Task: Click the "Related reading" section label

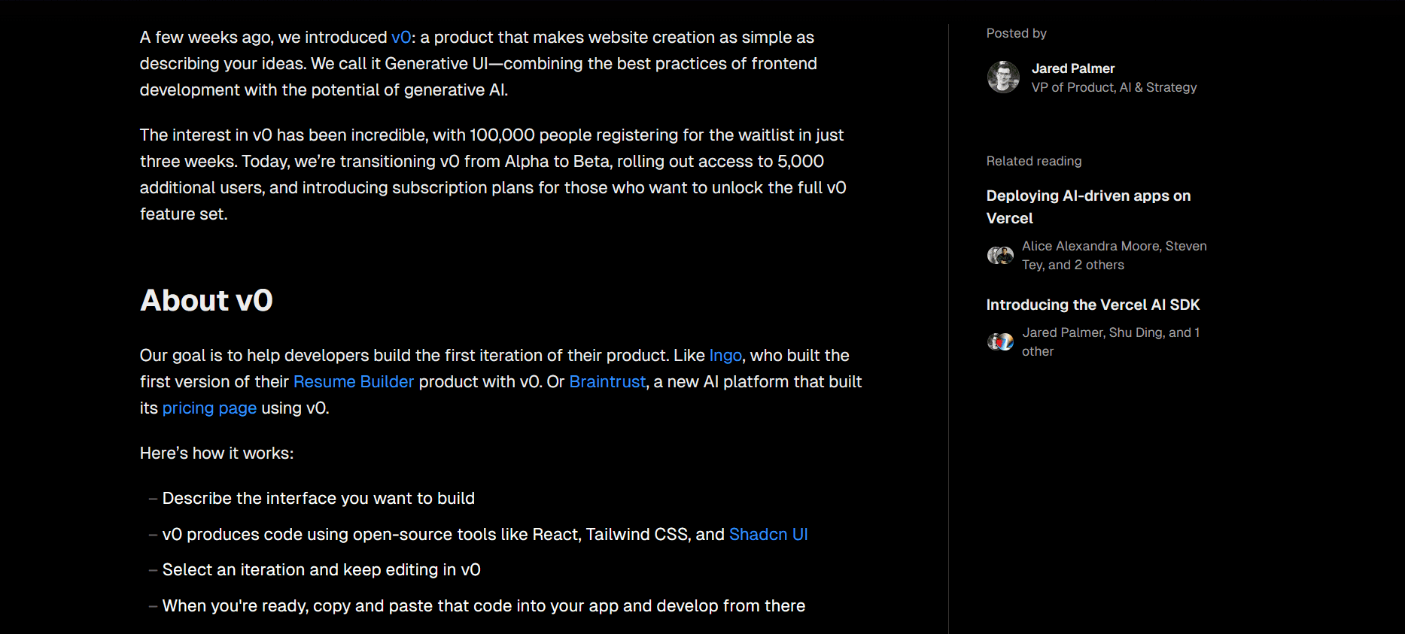Action: coord(1033,161)
